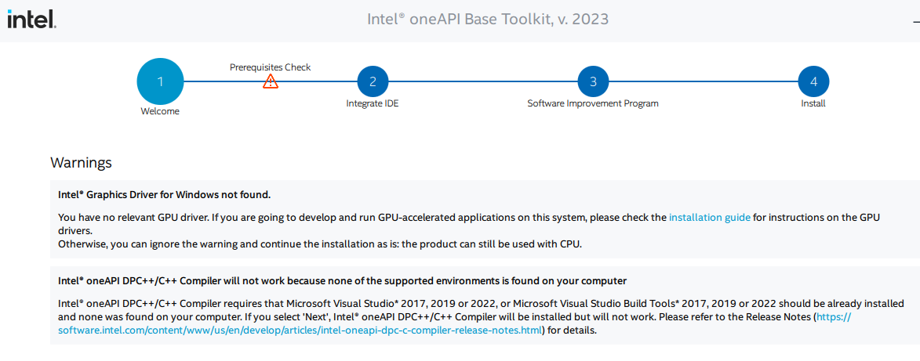
Task: Click the Prerequisites Check warning triangle icon
Action: tap(271, 81)
